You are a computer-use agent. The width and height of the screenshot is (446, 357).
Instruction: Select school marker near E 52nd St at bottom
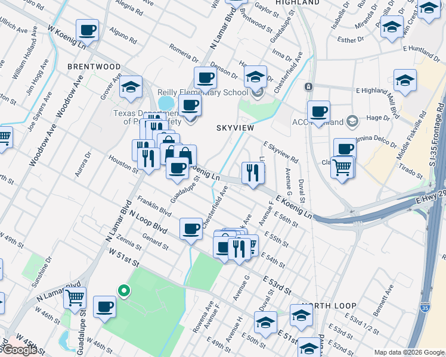point(309,347)
